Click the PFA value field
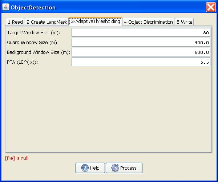The width and height of the screenshot is (218, 182). [x=141, y=62]
